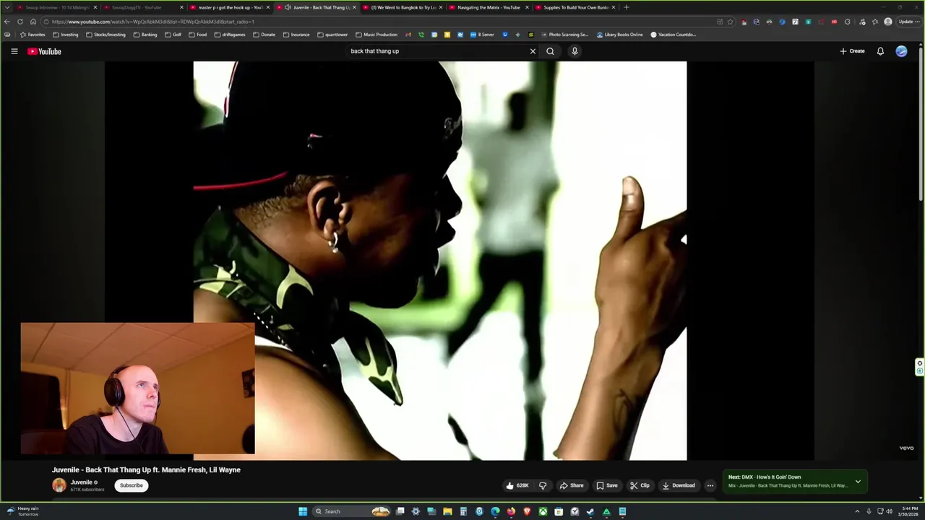
Task: Close the 'Juvenile - Back That Thang Up' tab
Action: pyautogui.click(x=354, y=7)
